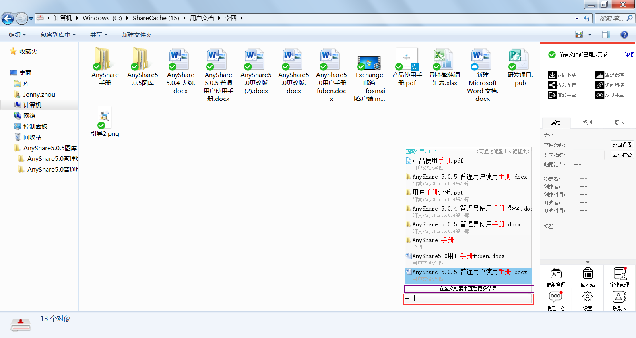Click the change view icon
636x338 pixels.
click(x=579, y=35)
